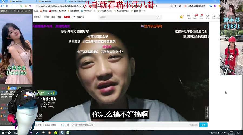The width and height of the screenshot is (243, 135).
Task: Open 游戏中心 in bilibili navigation
Action: tap(37, 17)
